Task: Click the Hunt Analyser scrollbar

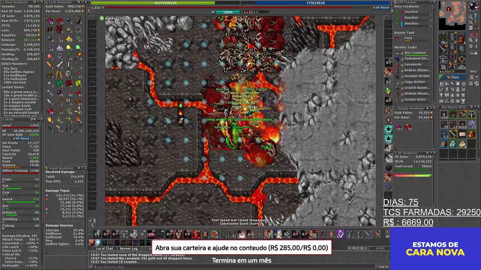Action: [41, 60]
